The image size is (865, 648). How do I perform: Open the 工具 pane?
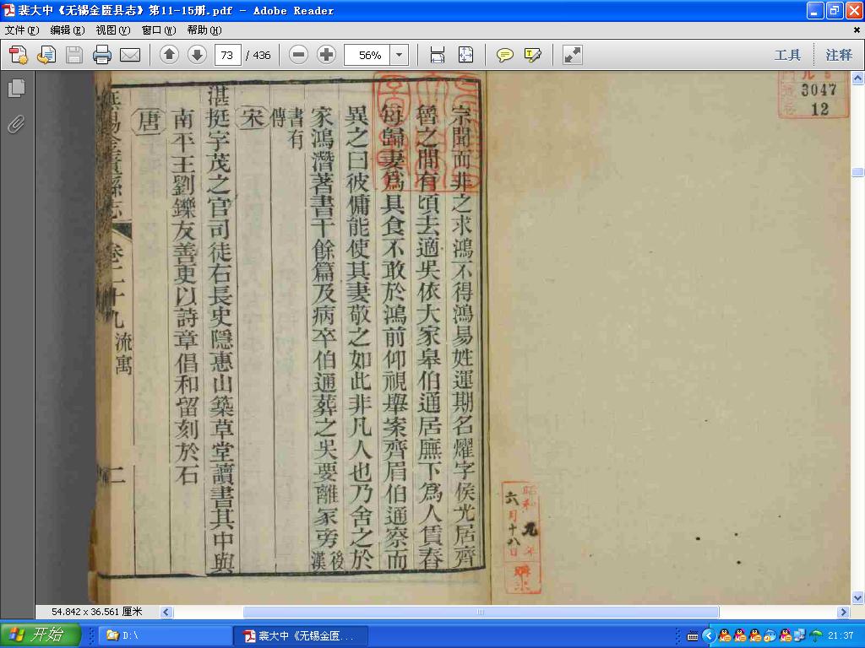787,55
